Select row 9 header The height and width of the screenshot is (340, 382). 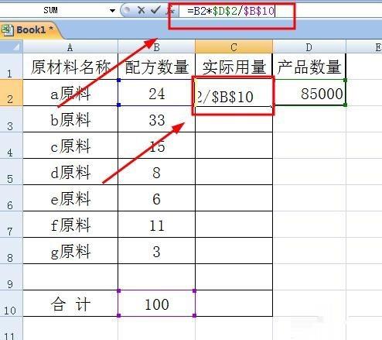pyautogui.click(x=12, y=277)
